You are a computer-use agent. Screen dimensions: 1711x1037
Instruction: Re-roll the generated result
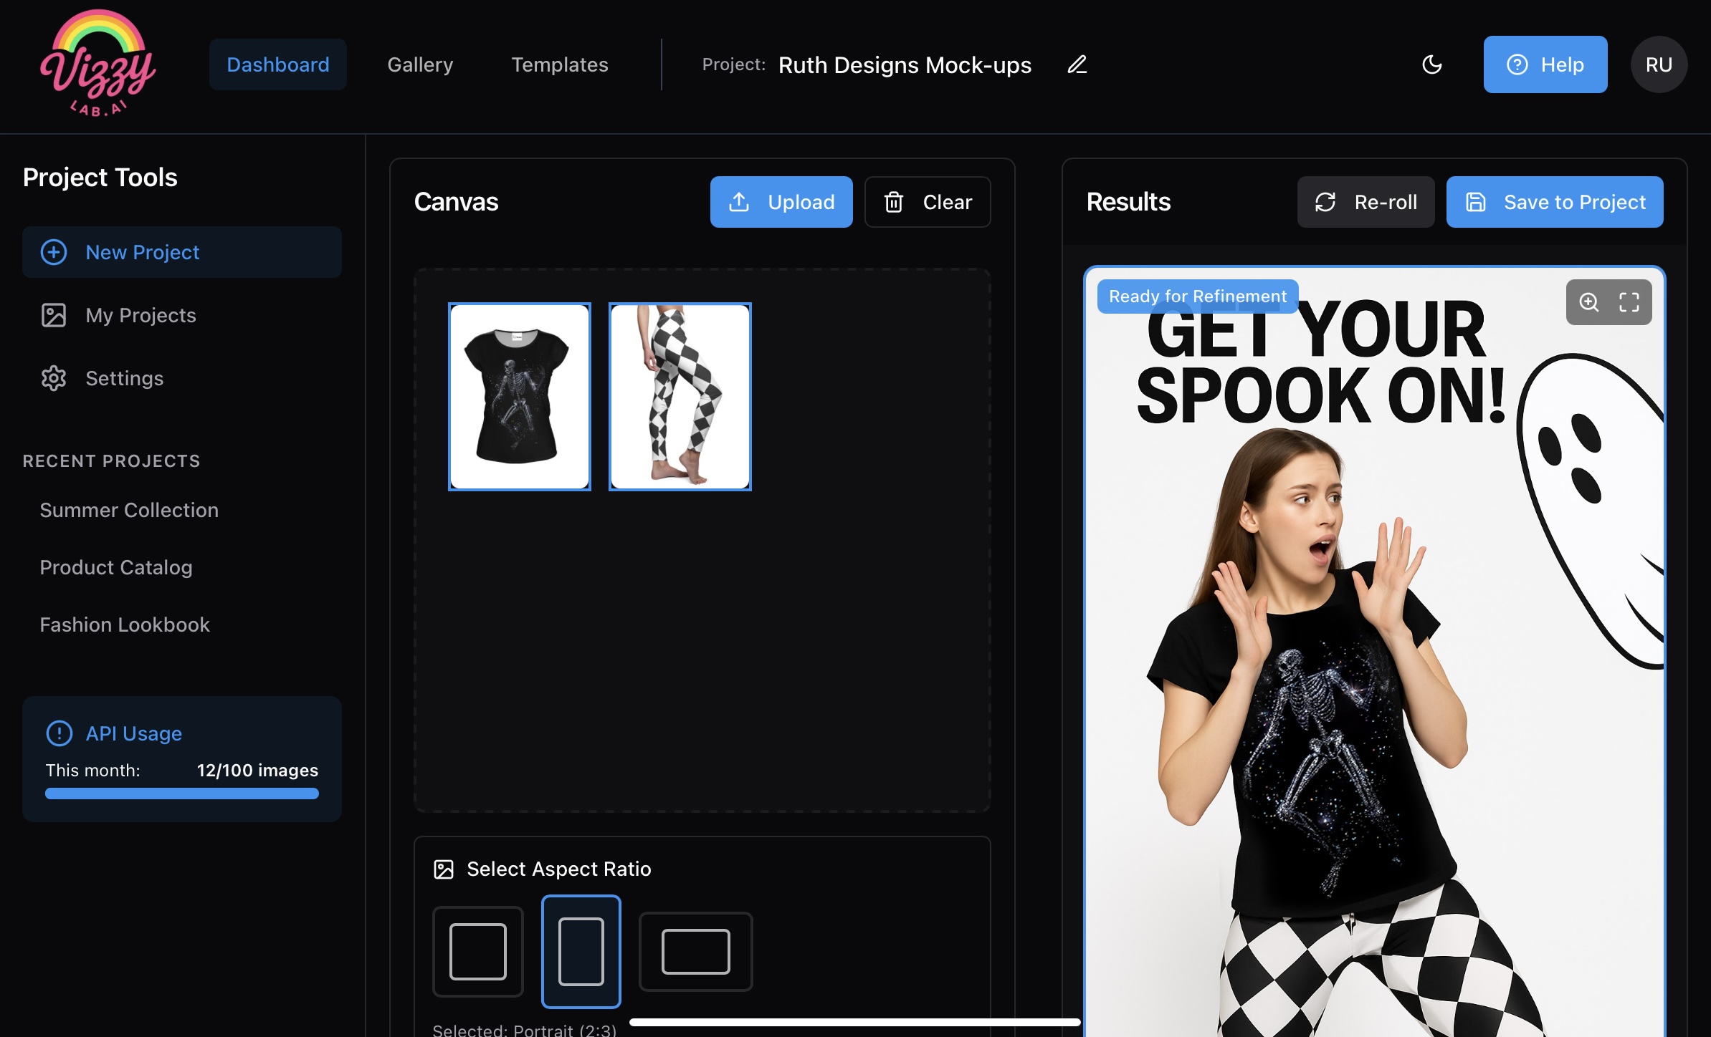tap(1366, 202)
